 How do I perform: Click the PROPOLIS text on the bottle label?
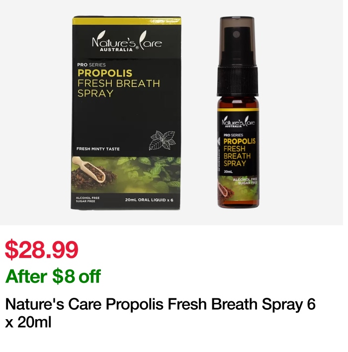click(239, 141)
